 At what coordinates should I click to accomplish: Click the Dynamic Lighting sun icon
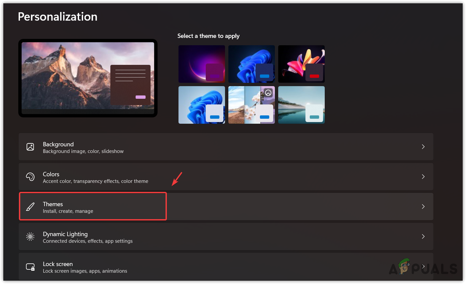(x=30, y=236)
